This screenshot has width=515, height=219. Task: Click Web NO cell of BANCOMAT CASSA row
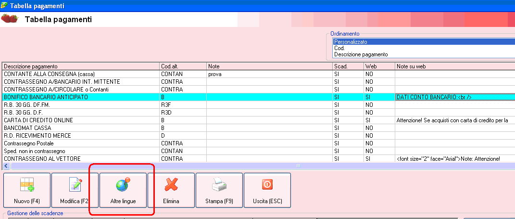(379, 128)
